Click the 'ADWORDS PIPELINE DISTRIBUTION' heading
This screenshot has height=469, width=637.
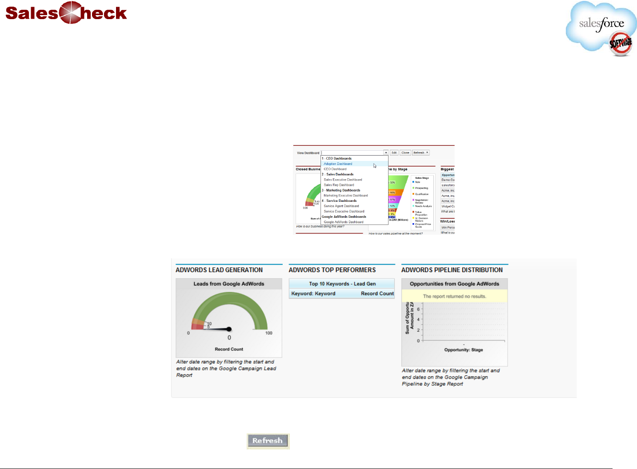(452, 270)
